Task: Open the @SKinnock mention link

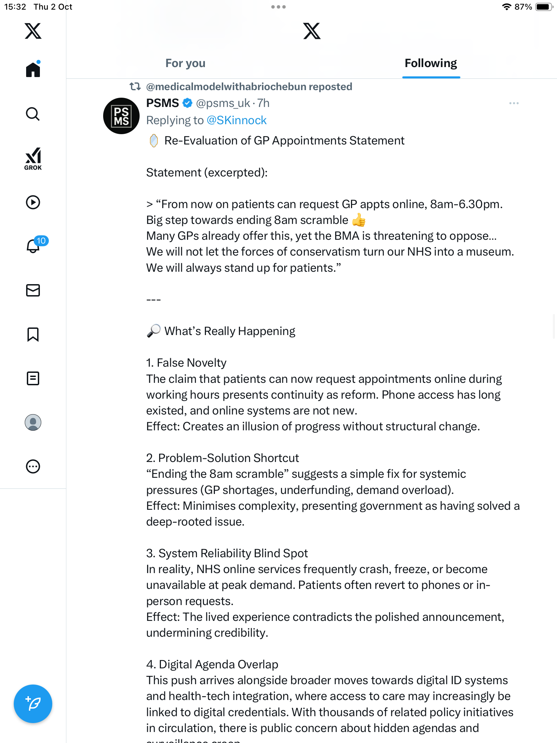Action: tap(237, 120)
